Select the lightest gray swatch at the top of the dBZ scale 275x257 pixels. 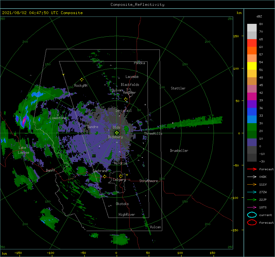pos(252,28)
